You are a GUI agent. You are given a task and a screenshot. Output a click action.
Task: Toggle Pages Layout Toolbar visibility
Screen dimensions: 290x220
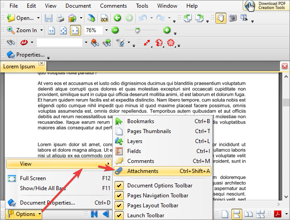pos(119,206)
